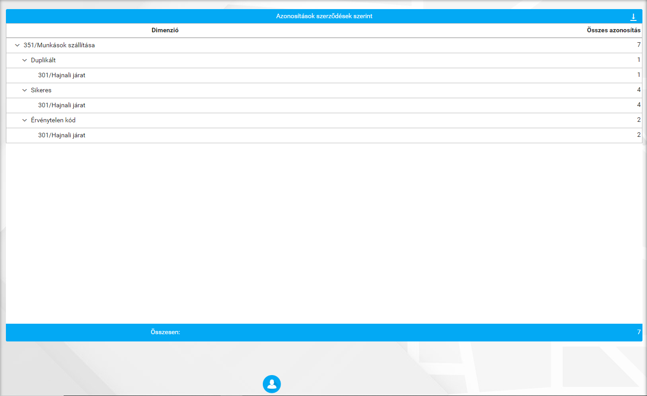
Task: Collapse the Érvénytelen kód group chevron
Action: pos(25,120)
